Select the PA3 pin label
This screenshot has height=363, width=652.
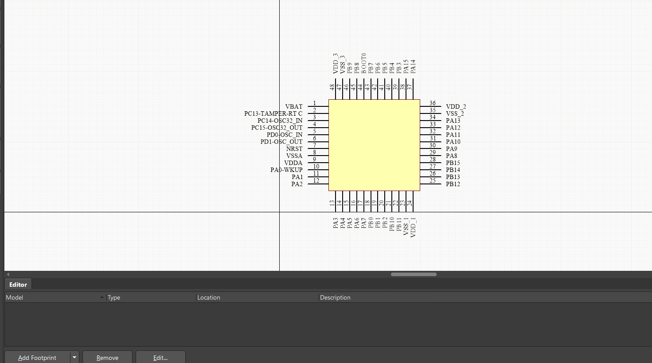coord(336,223)
